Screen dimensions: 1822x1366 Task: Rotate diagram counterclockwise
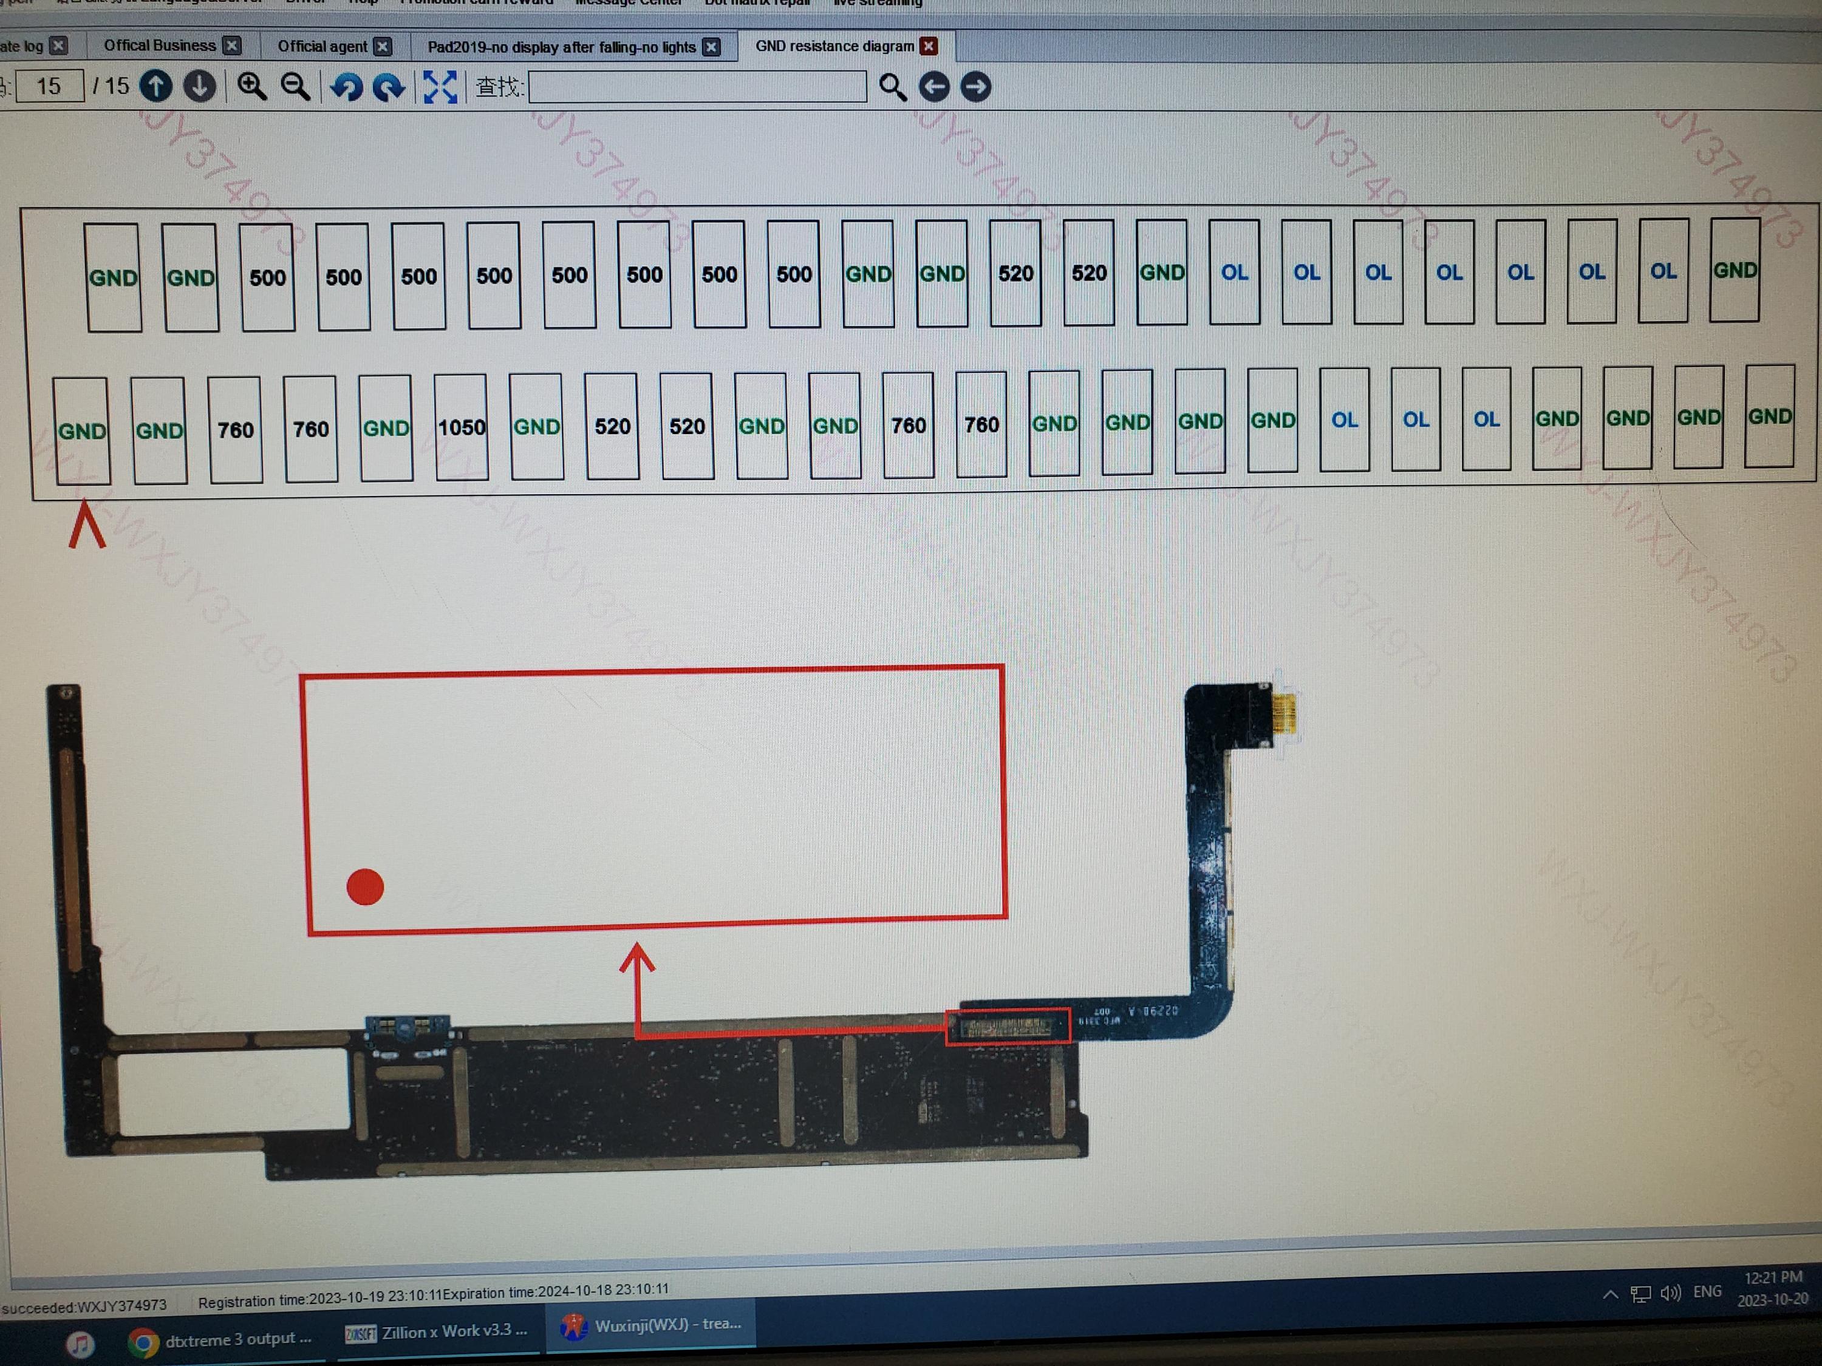click(346, 86)
